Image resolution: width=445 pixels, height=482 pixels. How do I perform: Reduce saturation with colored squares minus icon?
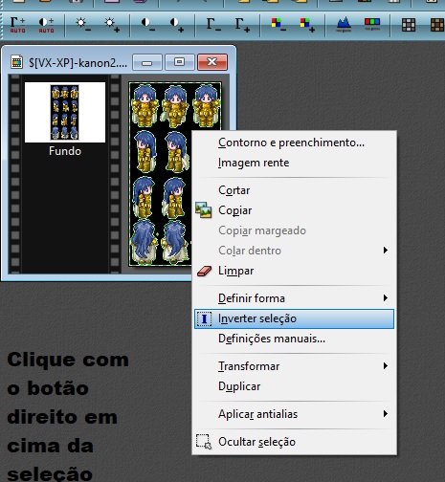(278, 25)
